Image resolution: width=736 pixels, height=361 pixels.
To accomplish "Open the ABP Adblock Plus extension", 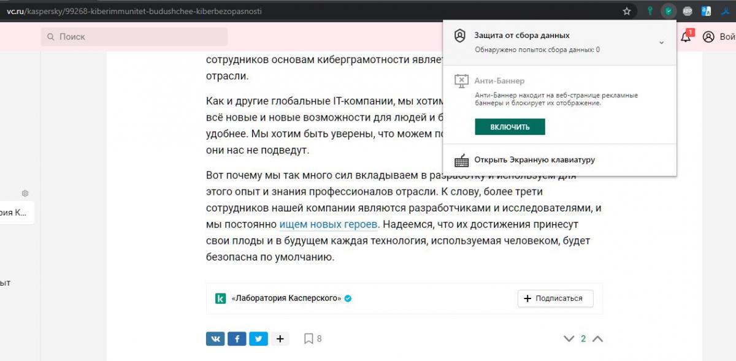I will click(688, 11).
